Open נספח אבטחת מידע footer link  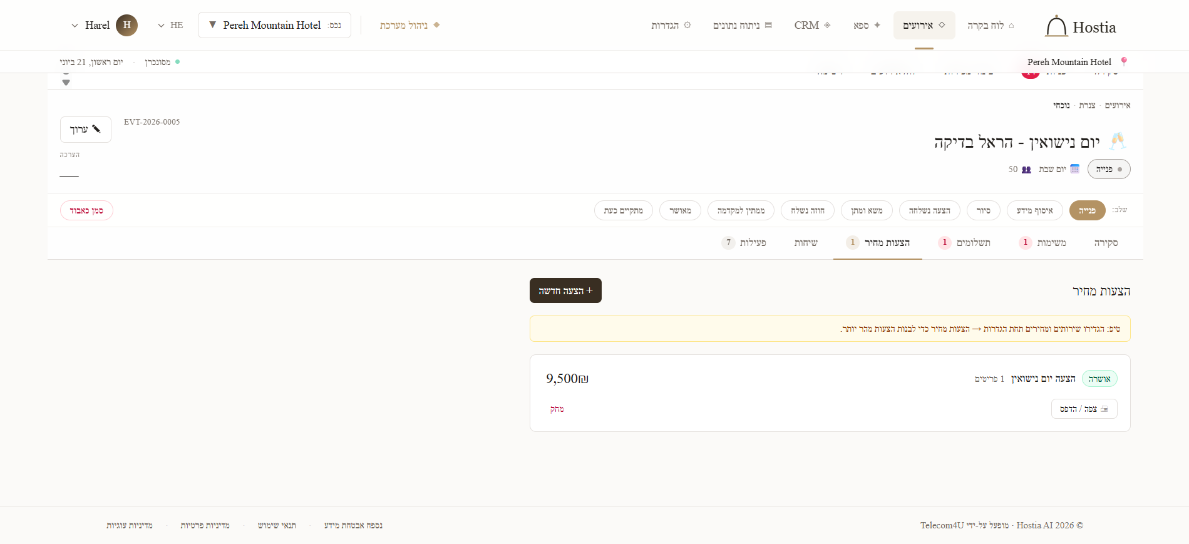click(353, 525)
